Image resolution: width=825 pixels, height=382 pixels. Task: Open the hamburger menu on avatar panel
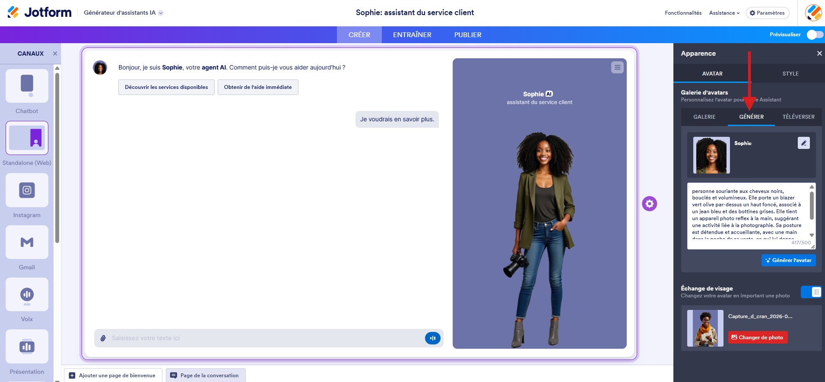point(617,67)
